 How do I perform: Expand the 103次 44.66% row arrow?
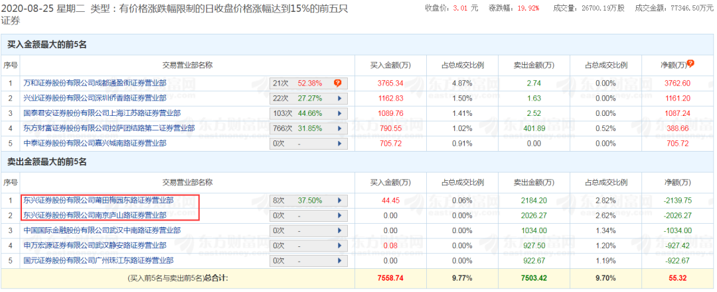[339, 113]
